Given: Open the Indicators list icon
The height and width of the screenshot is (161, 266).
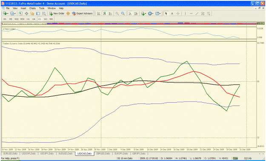Looking at the screenshot, I should 143,14.
